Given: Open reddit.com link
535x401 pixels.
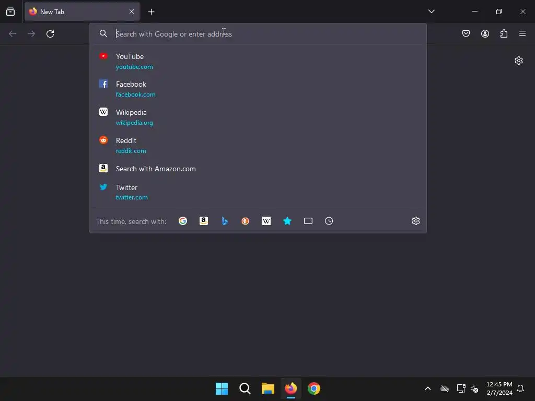Looking at the screenshot, I should [x=131, y=151].
